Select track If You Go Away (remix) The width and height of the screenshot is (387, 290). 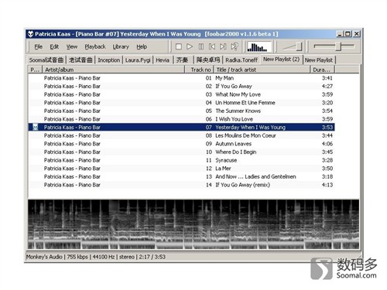(x=181, y=185)
